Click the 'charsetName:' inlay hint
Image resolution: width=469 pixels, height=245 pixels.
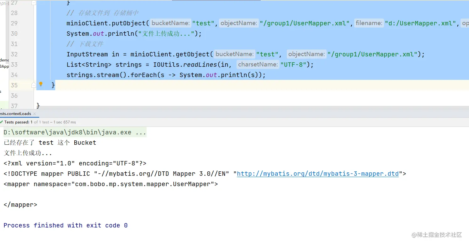tap(258, 64)
